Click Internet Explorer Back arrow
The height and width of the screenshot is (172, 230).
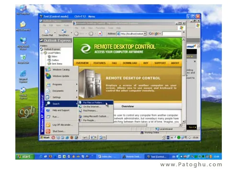pos(77,33)
